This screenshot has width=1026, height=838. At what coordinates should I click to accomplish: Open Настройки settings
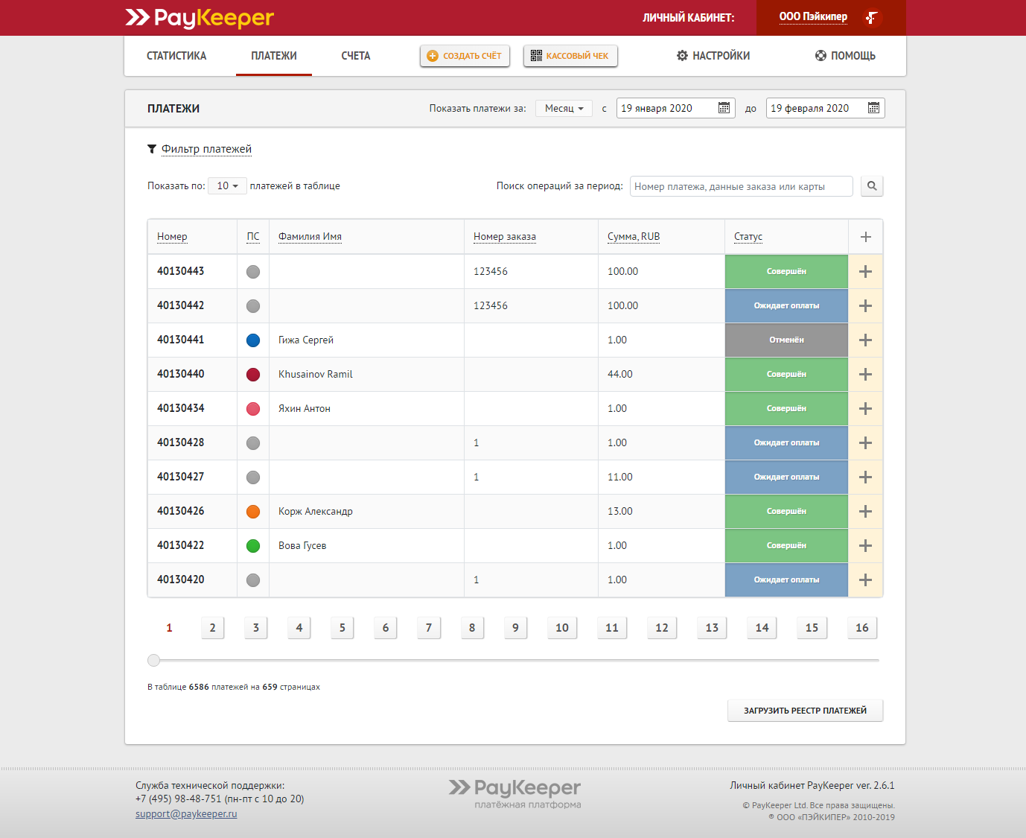tap(713, 56)
